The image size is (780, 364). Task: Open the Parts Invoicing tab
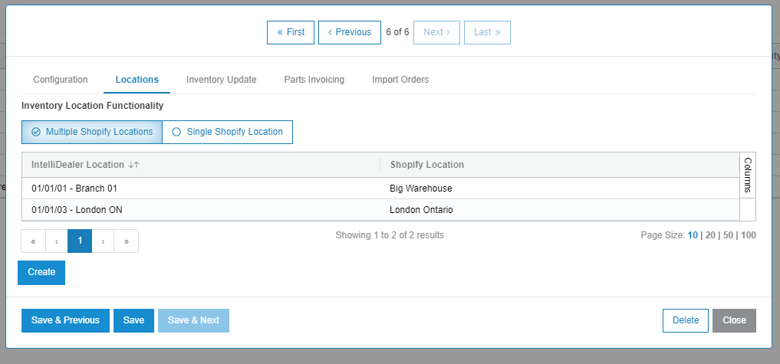click(314, 80)
